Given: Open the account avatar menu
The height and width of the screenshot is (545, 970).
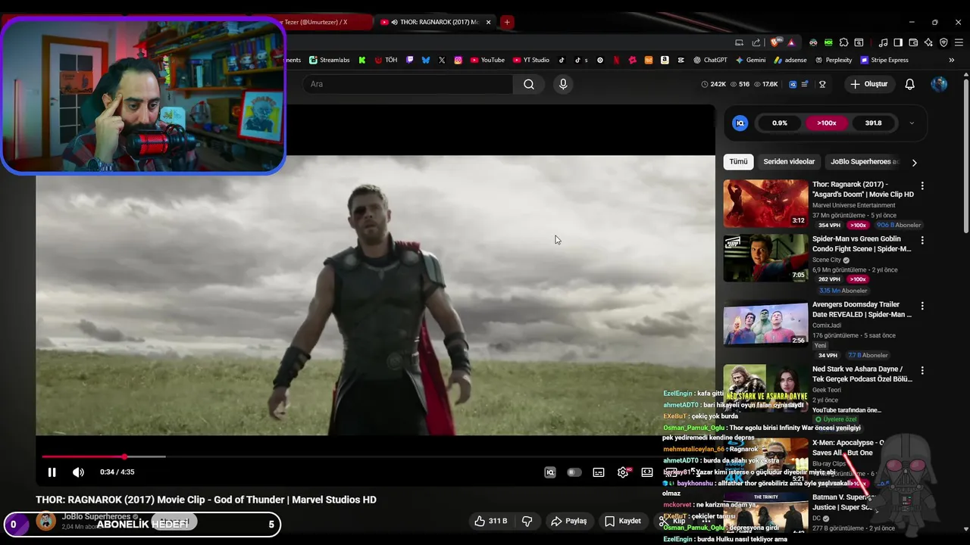Looking at the screenshot, I should tap(939, 84).
